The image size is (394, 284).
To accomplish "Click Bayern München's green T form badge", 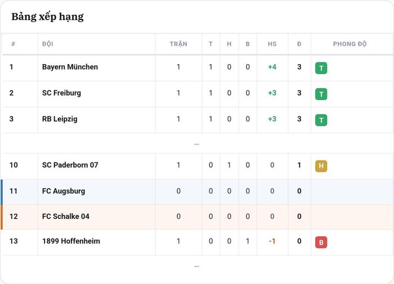I will tap(321, 68).
